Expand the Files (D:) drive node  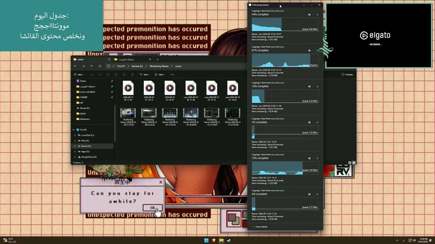75,141
